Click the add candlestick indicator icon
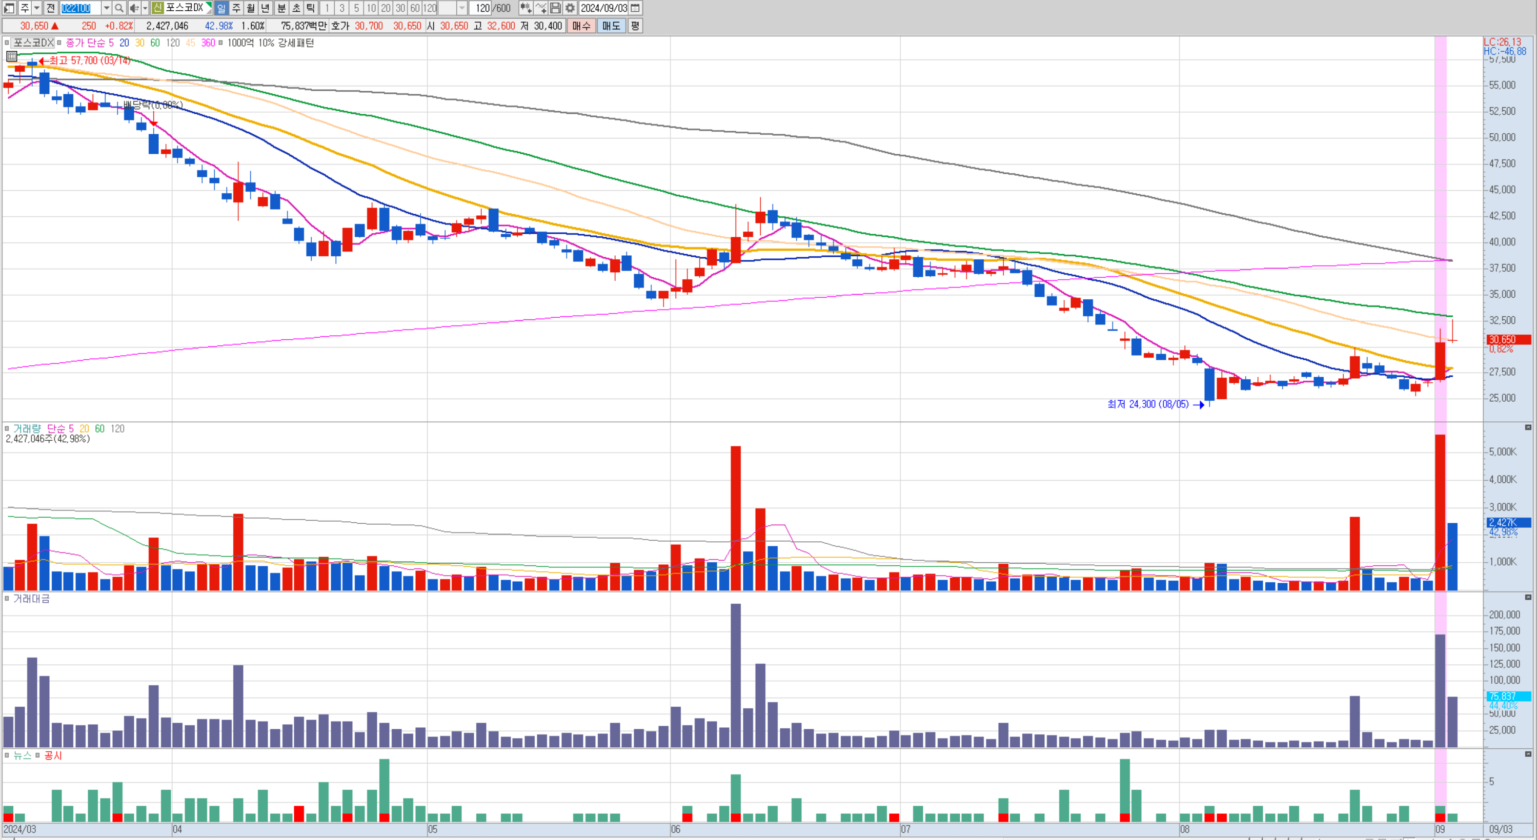The height and width of the screenshot is (840, 1537). click(x=525, y=8)
